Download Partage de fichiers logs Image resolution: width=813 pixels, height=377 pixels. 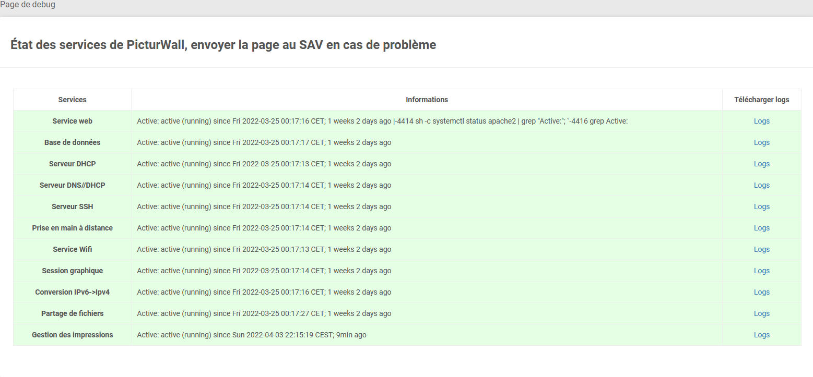(761, 313)
